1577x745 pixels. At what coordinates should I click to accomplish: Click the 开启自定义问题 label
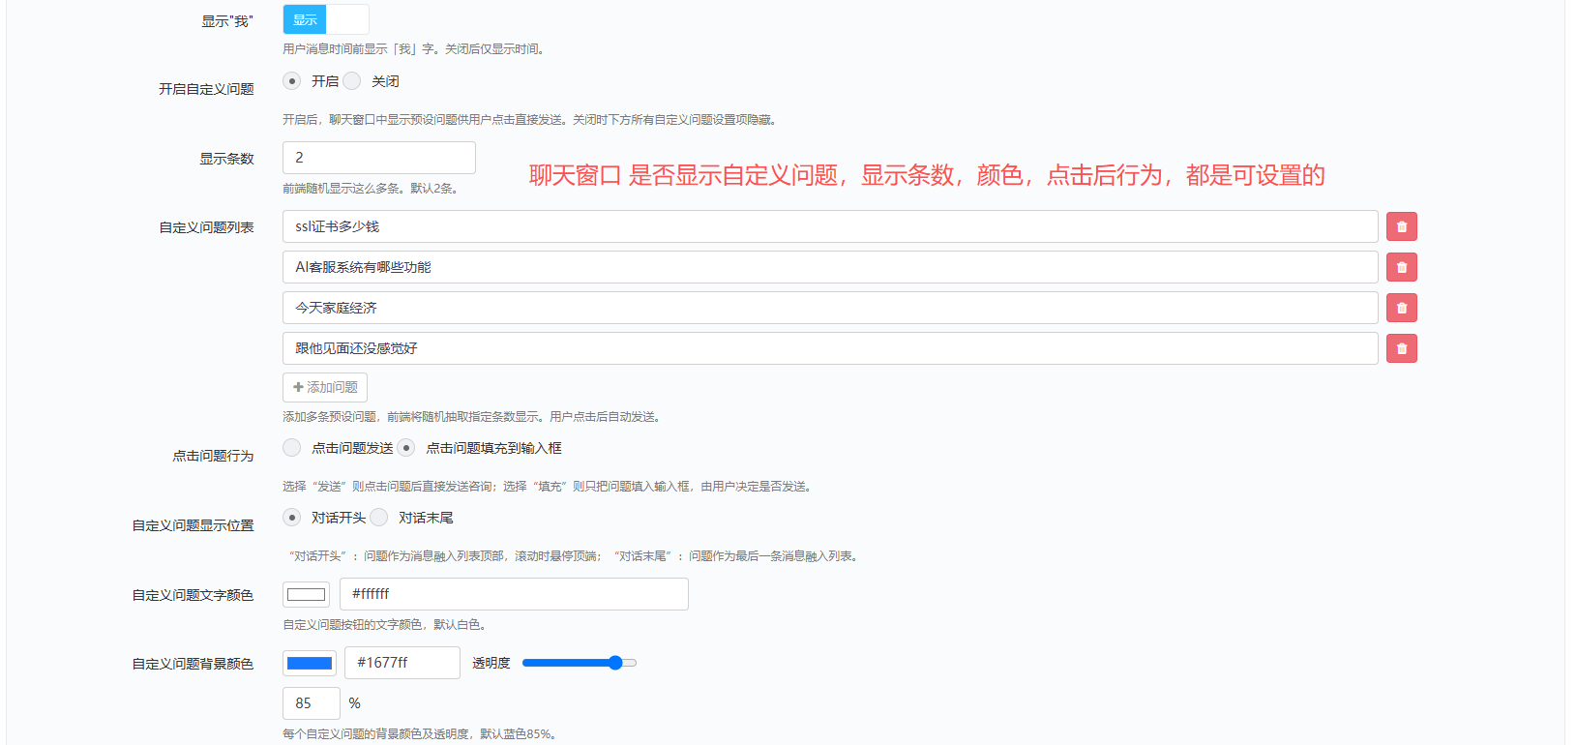click(206, 89)
